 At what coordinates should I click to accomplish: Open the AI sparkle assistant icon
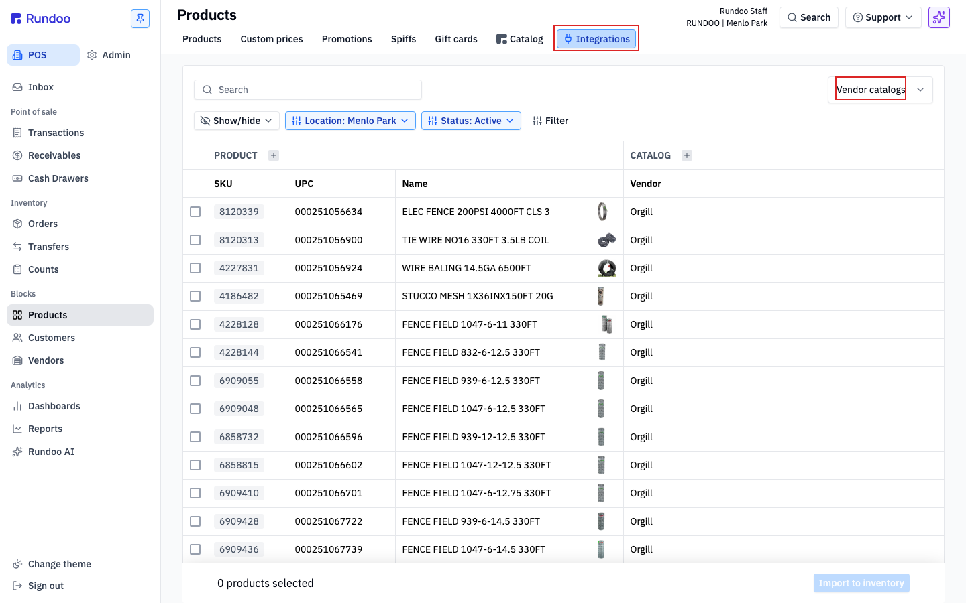click(x=939, y=17)
